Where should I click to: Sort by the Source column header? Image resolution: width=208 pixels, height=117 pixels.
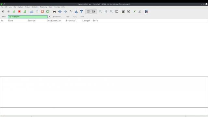tap(32, 20)
